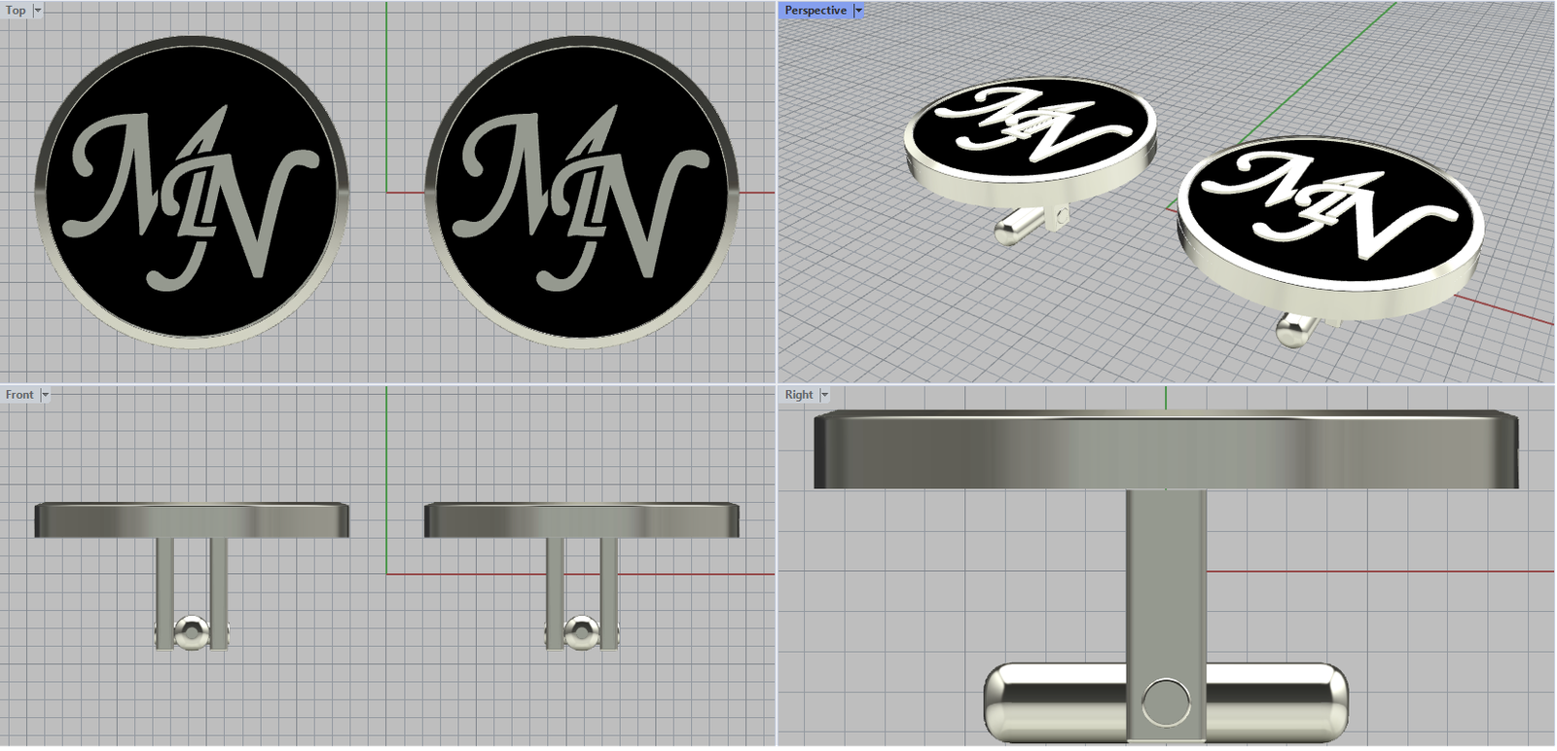
Task: Select the Right viewport title label
Action: [x=798, y=395]
